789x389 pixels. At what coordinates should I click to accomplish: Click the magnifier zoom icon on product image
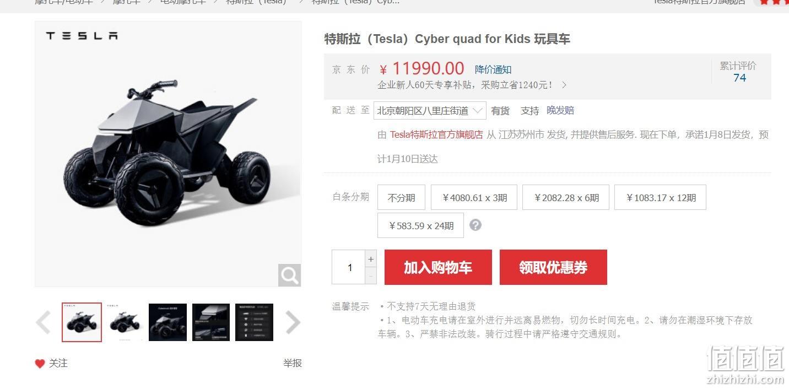[x=289, y=274]
